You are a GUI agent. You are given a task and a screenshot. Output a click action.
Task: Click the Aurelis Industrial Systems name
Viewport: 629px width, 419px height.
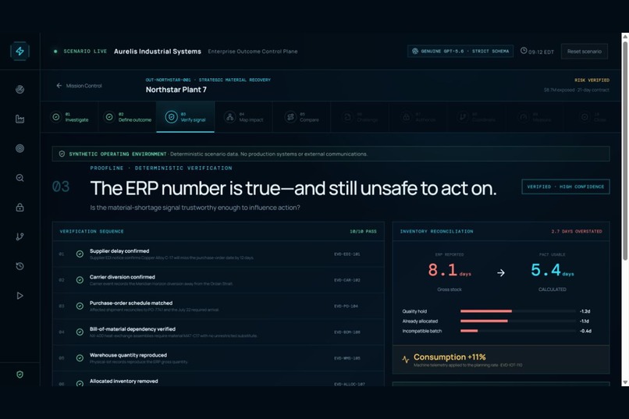[158, 51]
